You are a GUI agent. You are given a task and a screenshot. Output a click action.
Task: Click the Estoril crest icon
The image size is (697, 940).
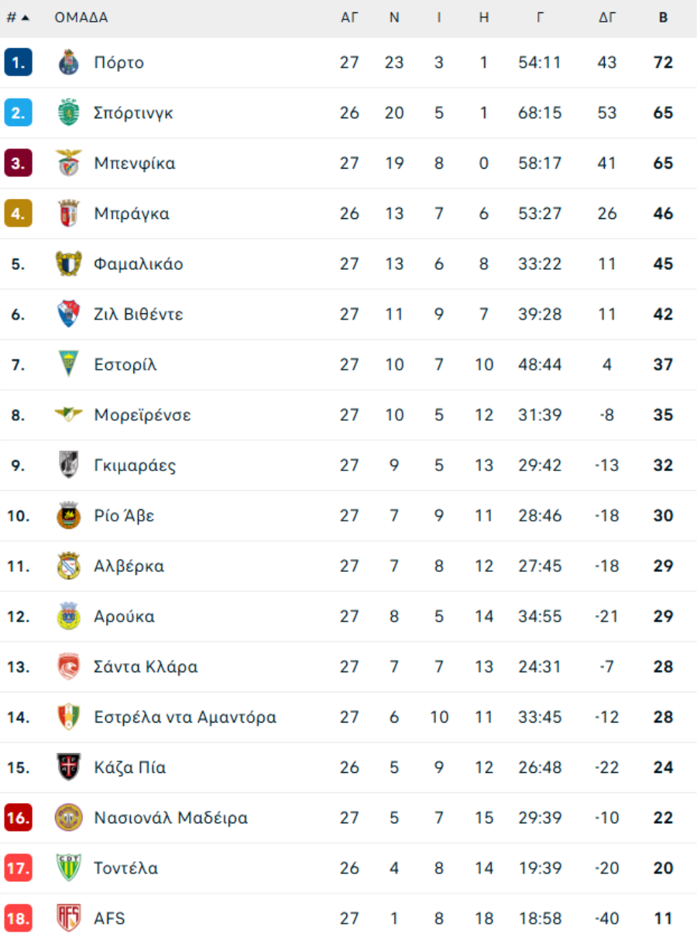click(x=69, y=364)
